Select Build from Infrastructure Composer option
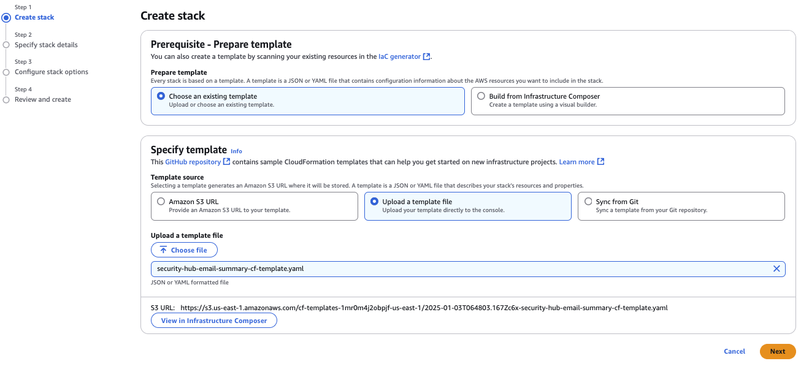The image size is (801, 369). pos(482,96)
